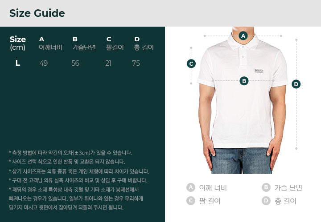Click the shoulder width value 49

(x=44, y=63)
